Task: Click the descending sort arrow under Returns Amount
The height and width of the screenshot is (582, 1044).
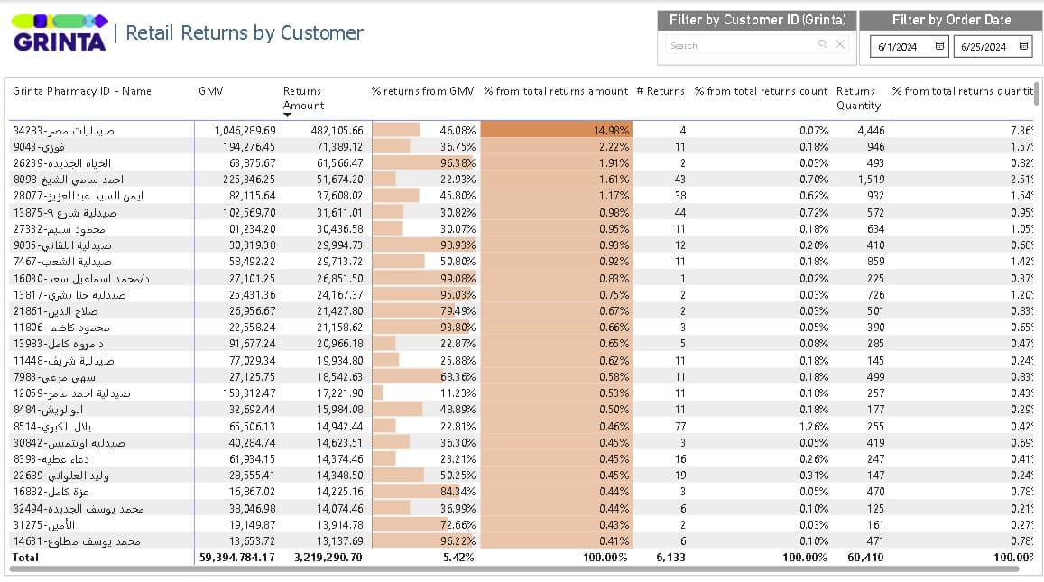Action: 288,115
